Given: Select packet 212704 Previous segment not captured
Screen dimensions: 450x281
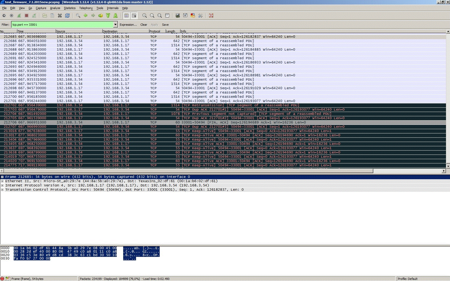Looking at the screenshot, I should [x=223, y=114].
